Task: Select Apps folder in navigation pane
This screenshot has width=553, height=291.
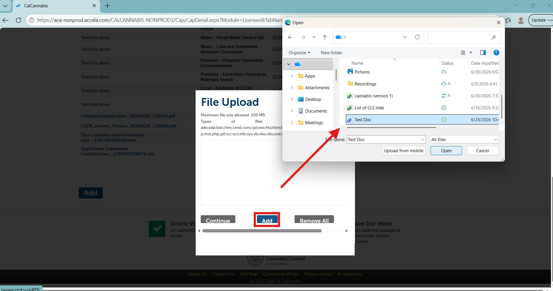Action: tap(310, 76)
